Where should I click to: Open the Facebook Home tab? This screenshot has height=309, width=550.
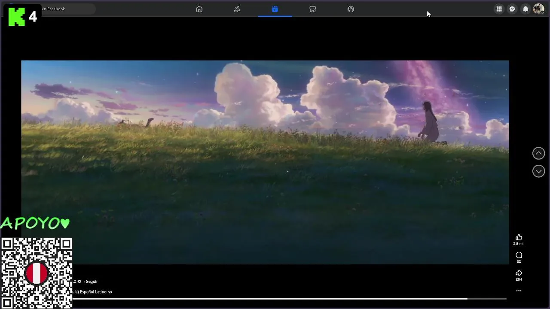tap(199, 9)
